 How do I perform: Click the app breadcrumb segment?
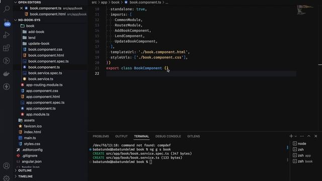(x=104, y=2)
